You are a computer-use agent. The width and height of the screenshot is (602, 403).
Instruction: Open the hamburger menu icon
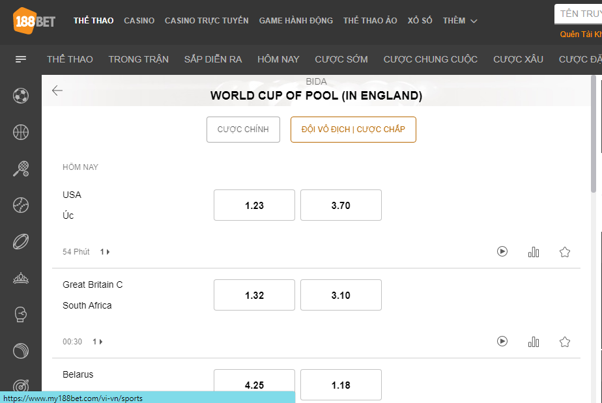click(x=21, y=59)
